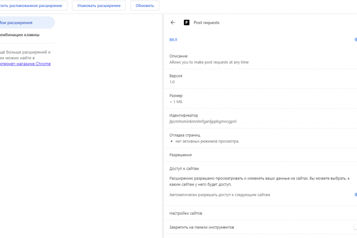Toggle 'Закрепить на панели инструментов' switch

coord(355,227)
